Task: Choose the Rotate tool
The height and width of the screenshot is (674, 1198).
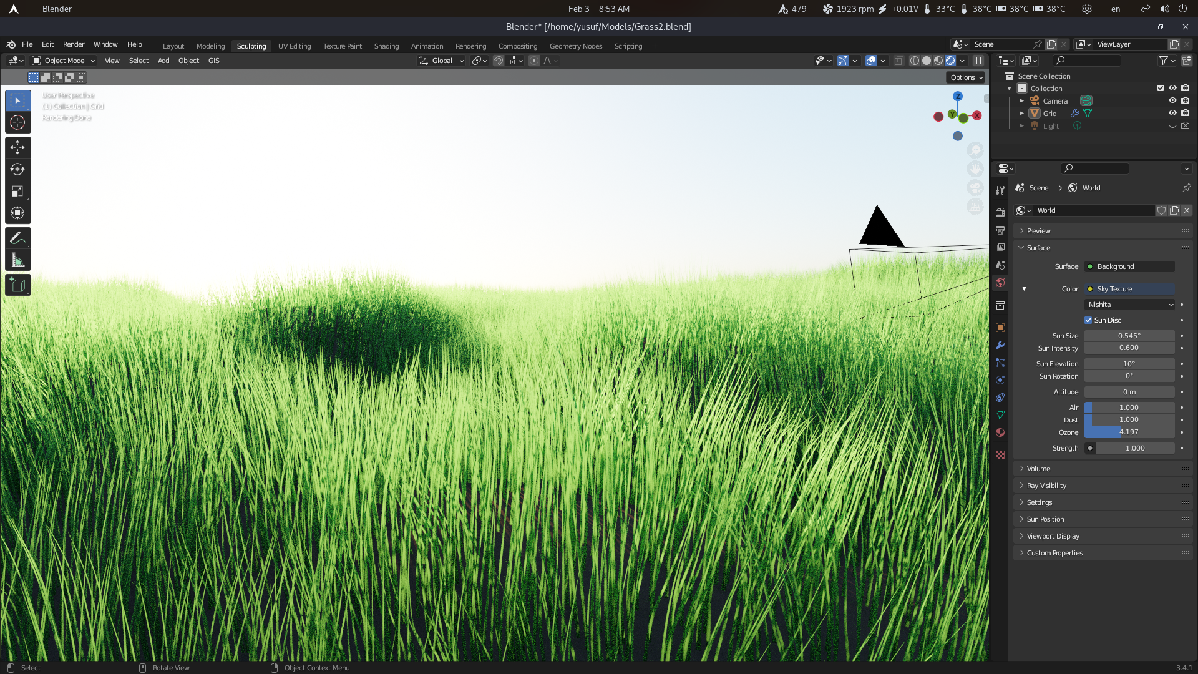Action: (17, 169)
